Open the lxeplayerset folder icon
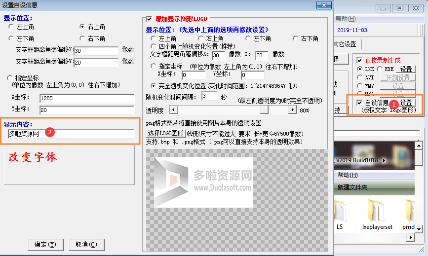 point(377,211)
